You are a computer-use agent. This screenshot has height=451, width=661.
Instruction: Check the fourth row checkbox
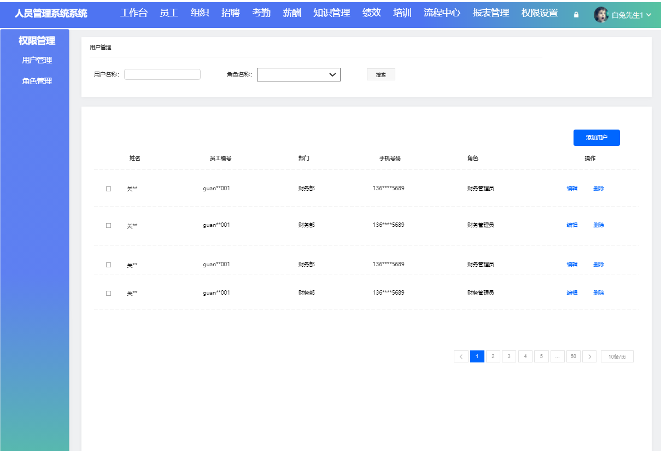(x=108, y=293)
